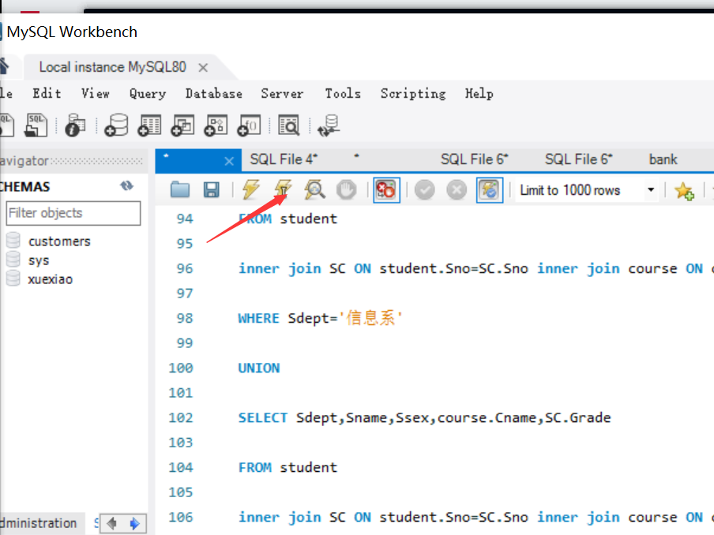
Task: Click line number 104 in gutter
Action: (181, 467)
